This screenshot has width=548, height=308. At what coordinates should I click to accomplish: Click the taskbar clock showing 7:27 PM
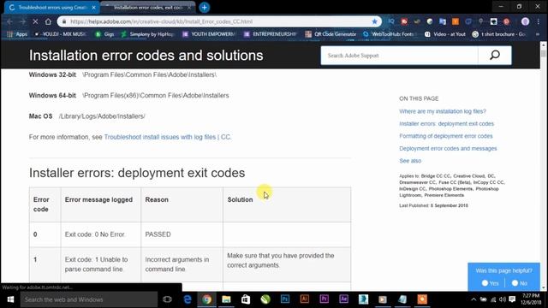(x=531, y=299)
